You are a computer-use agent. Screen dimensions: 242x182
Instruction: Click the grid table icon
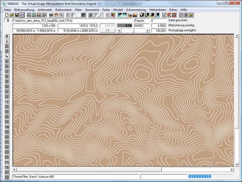[181, 15]
